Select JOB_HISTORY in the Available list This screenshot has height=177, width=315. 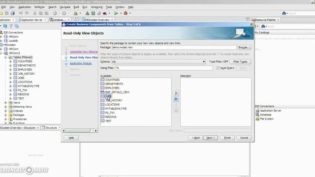tap(114, 100)
